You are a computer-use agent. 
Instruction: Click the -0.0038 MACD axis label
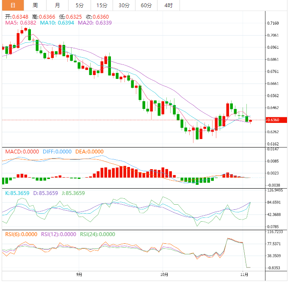(274, 185)
